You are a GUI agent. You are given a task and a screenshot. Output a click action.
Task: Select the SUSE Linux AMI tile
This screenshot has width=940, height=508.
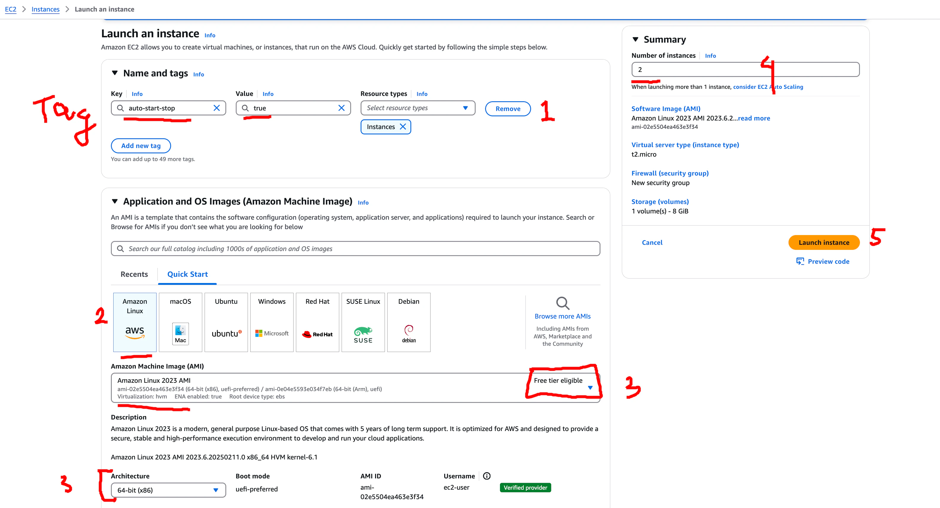(x=363, y=322)
